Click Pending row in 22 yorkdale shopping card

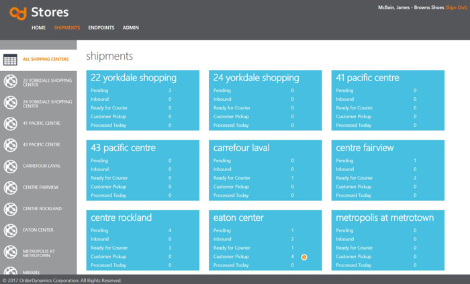[132, 91]
